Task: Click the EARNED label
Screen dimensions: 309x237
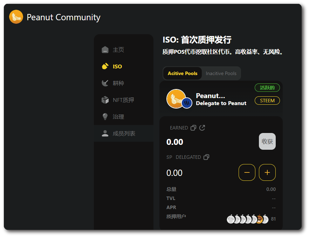Action: (x=179, y=128)
